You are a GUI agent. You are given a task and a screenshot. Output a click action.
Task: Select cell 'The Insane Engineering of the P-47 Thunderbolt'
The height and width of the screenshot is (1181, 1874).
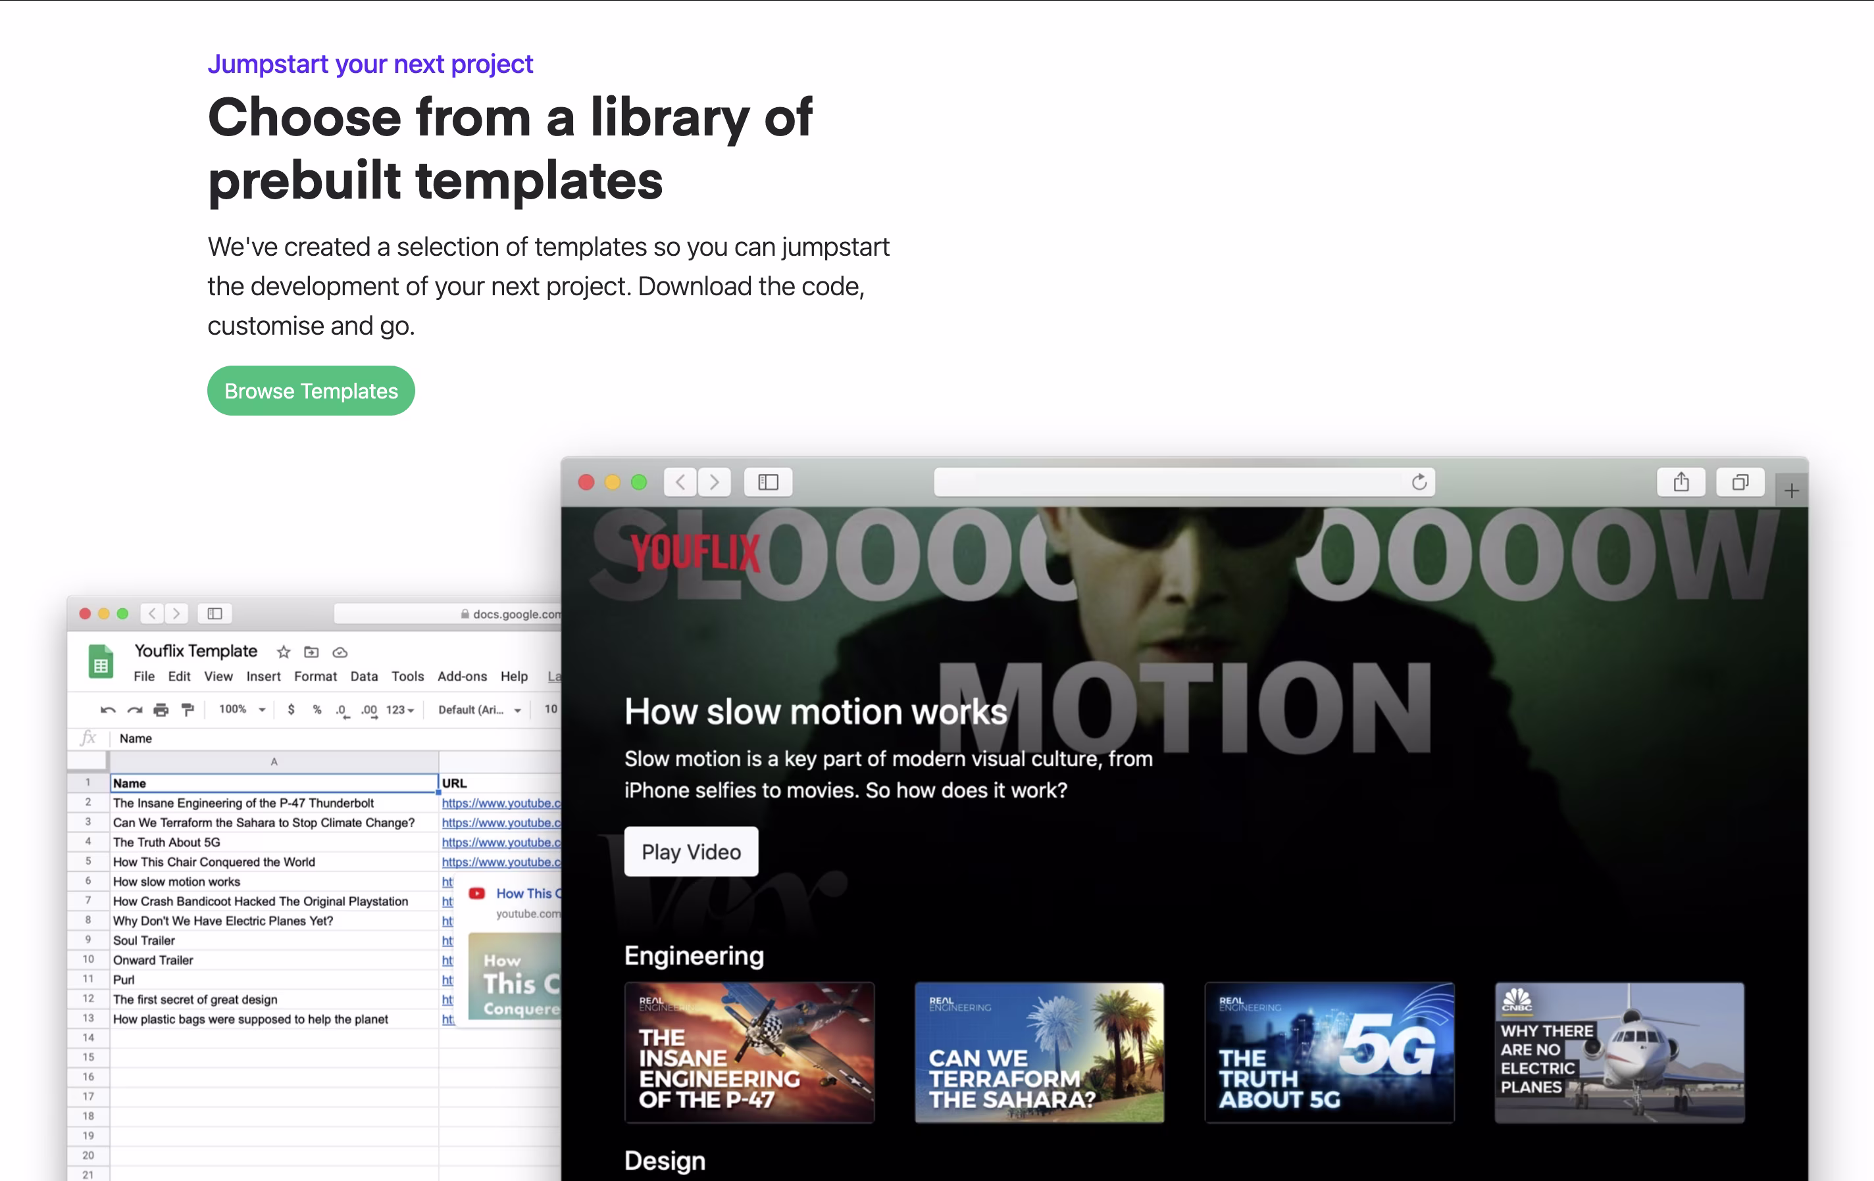tap(274, 803)
